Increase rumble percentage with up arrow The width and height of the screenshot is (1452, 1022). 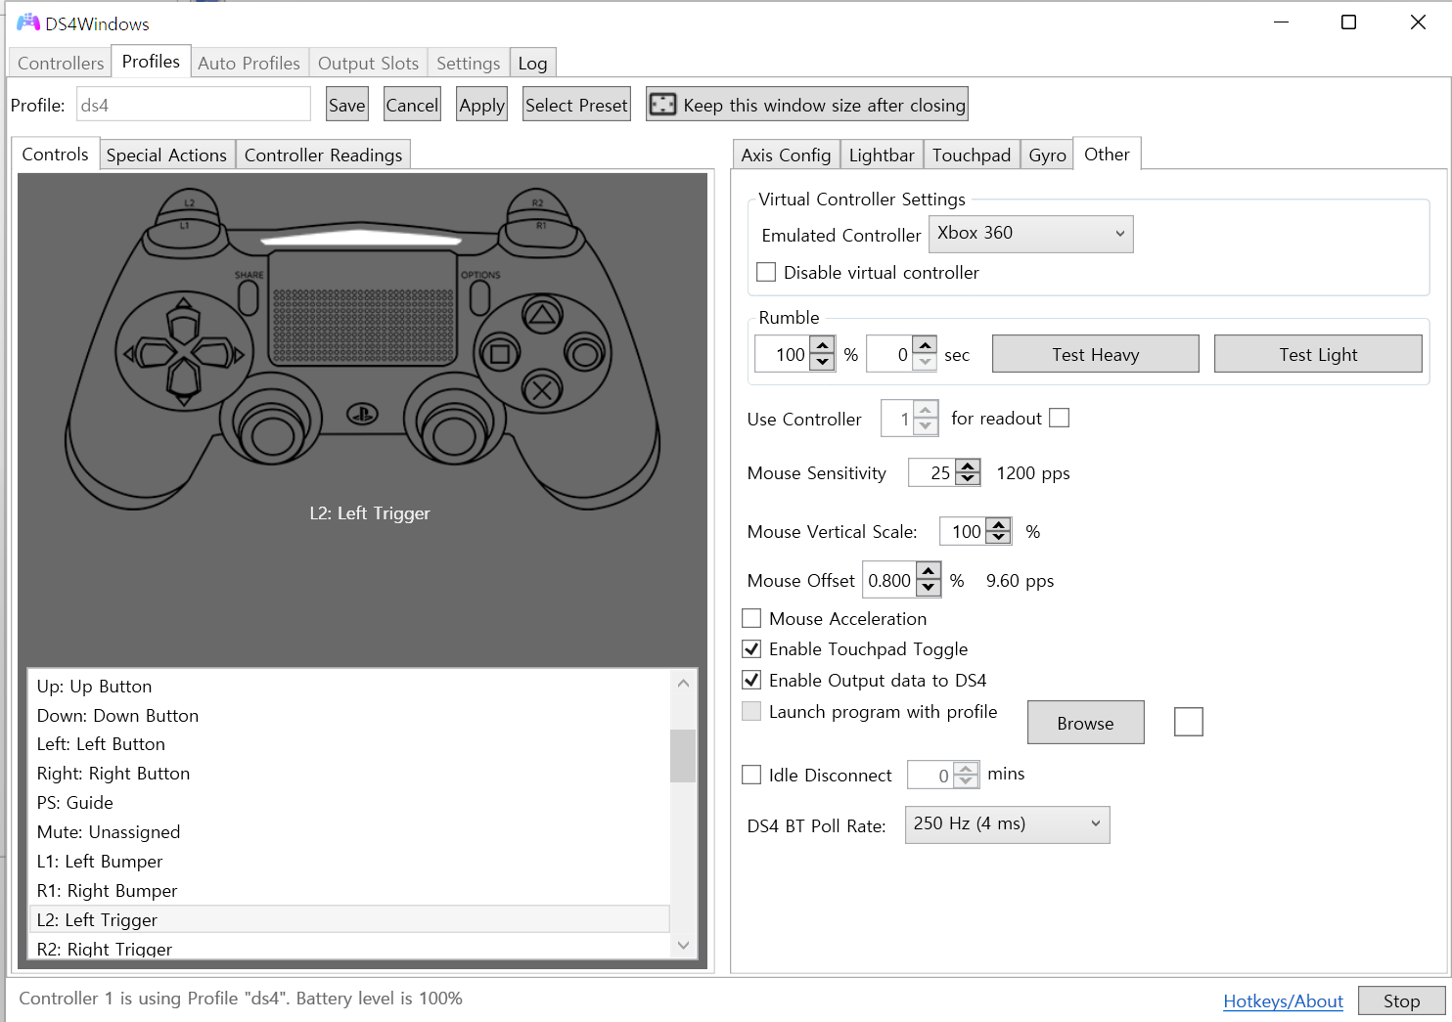(823, 345)
